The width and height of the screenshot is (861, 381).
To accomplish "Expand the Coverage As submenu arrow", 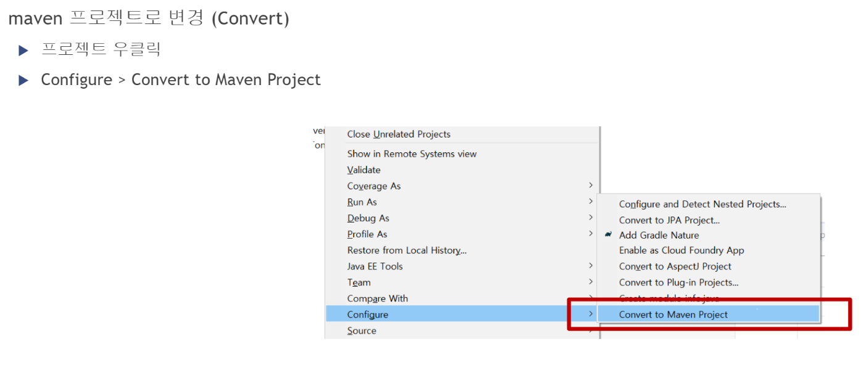I will click(x=591, y=186).
